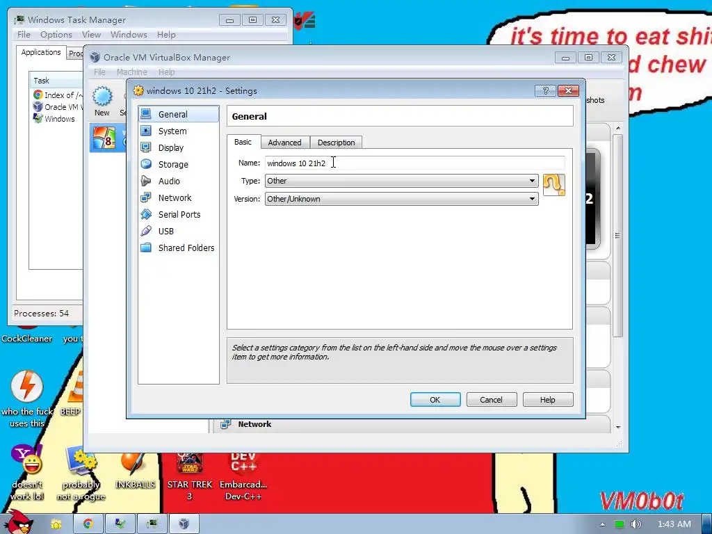Click the clock showing 1:43 AM
Viewport: 712px width, 534px height.
(674, 524)
